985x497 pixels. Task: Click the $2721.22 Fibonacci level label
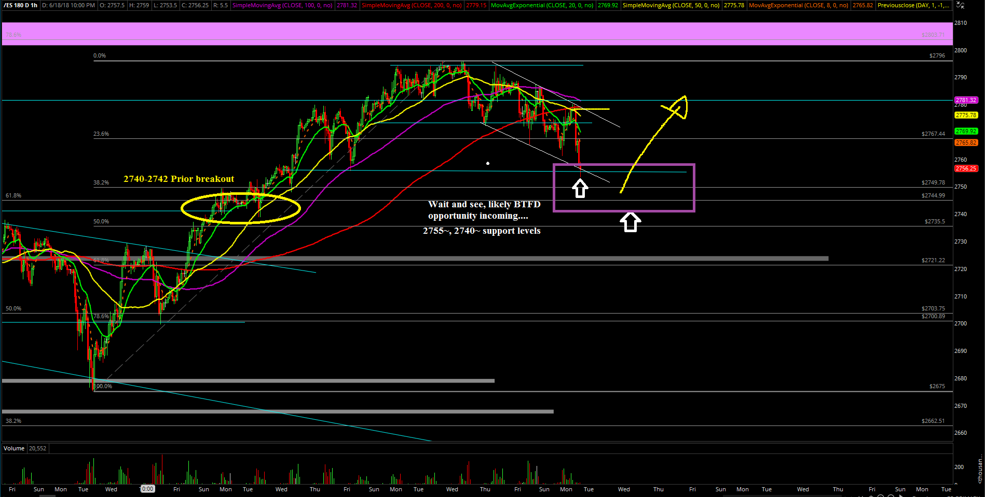click(x=933, y=260)
